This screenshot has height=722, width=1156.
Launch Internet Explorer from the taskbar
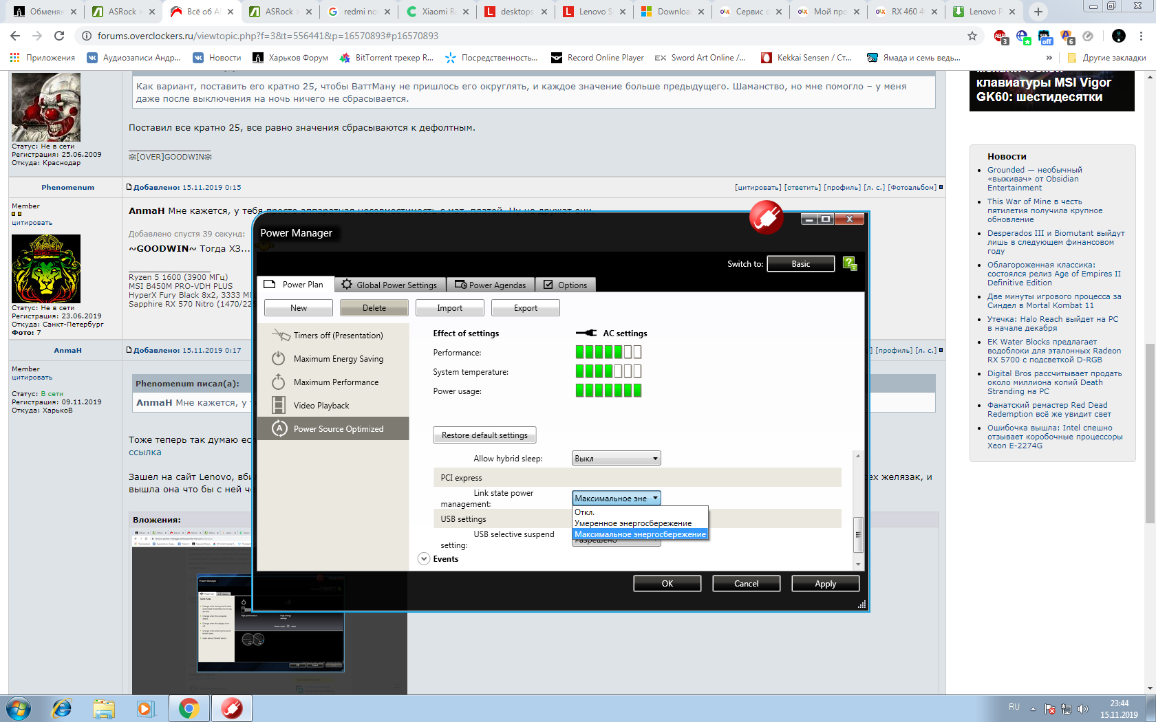pyautogui.click(x=62, y=708)
